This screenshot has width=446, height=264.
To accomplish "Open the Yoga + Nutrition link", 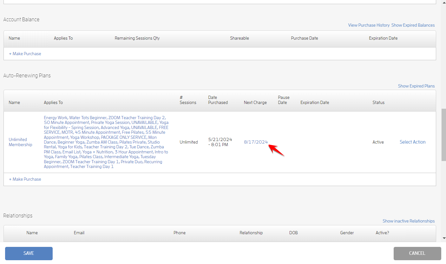I will 97,152.
